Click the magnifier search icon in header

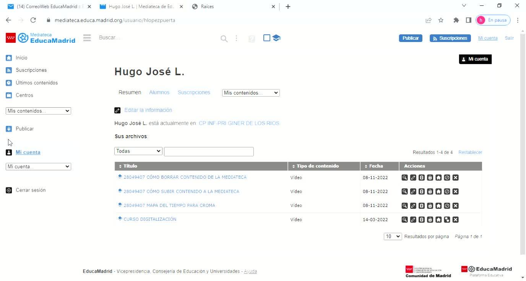pyautogui.click(x=224, y=38)
